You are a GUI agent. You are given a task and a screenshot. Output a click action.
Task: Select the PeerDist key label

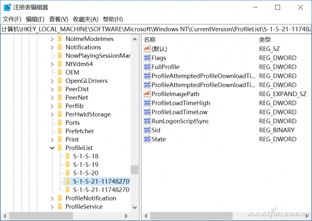coord(77,89)
